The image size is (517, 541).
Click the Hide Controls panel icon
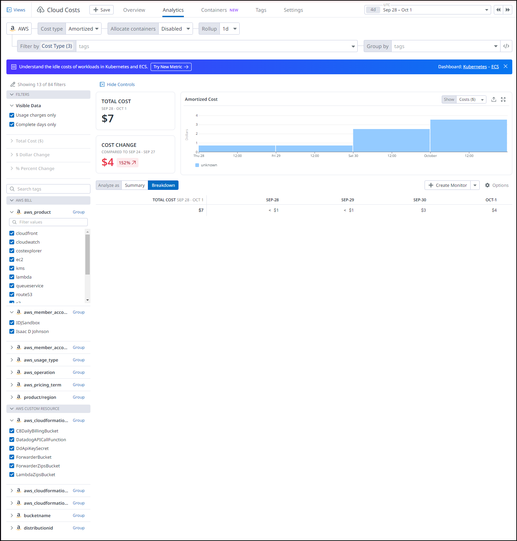pyautogui.click(x=102, y=84)
